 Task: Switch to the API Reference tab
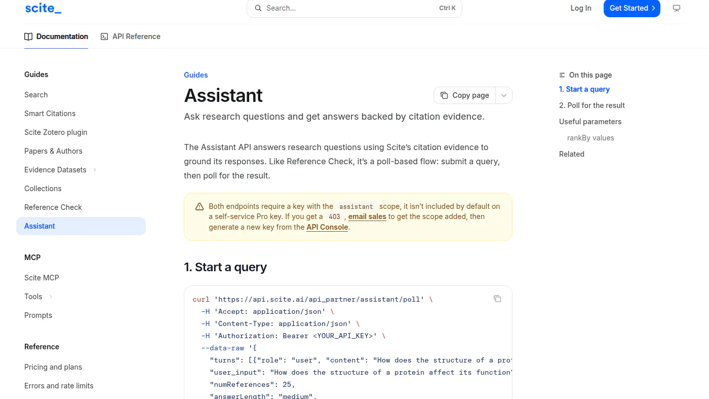[x=131, y=37]
